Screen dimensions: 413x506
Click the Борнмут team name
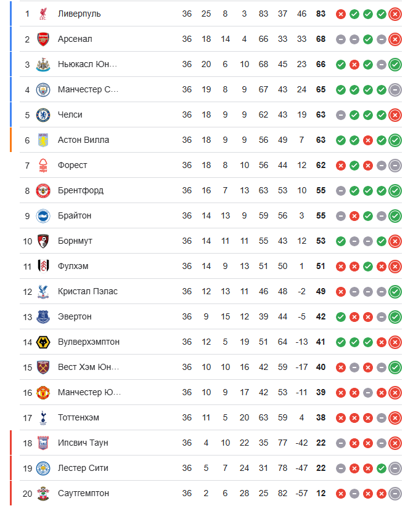[x=75, y=241]
